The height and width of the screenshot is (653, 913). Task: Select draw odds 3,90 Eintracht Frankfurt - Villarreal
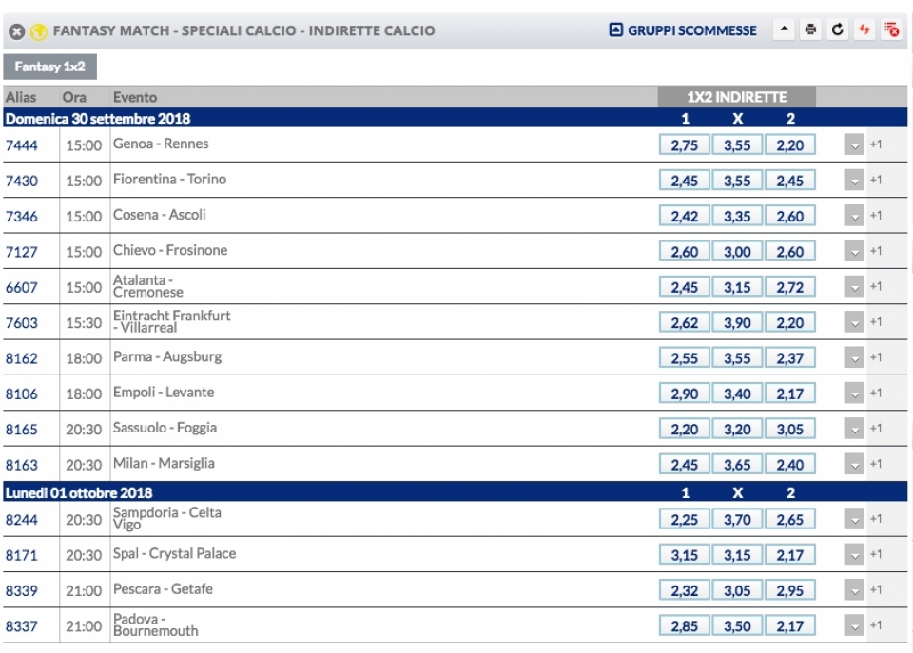coord(737,322)
